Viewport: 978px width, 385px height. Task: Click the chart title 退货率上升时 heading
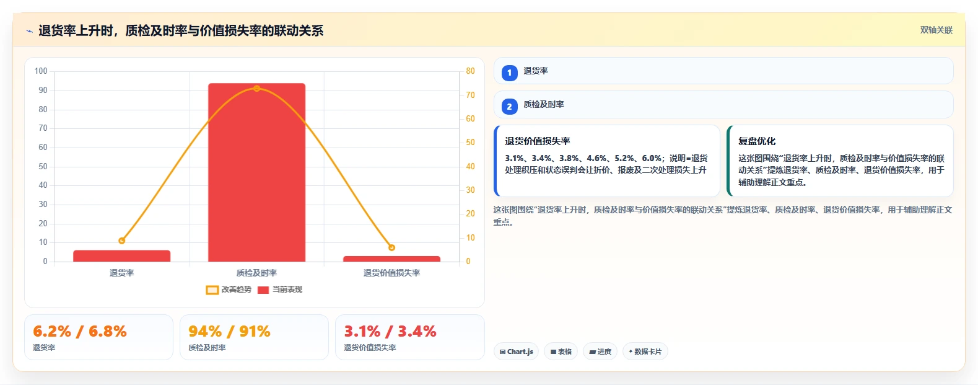[x=181, y=31]
